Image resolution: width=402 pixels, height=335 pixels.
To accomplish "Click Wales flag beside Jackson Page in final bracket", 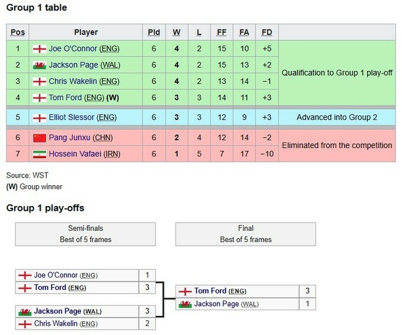I will tap(185, 304).
